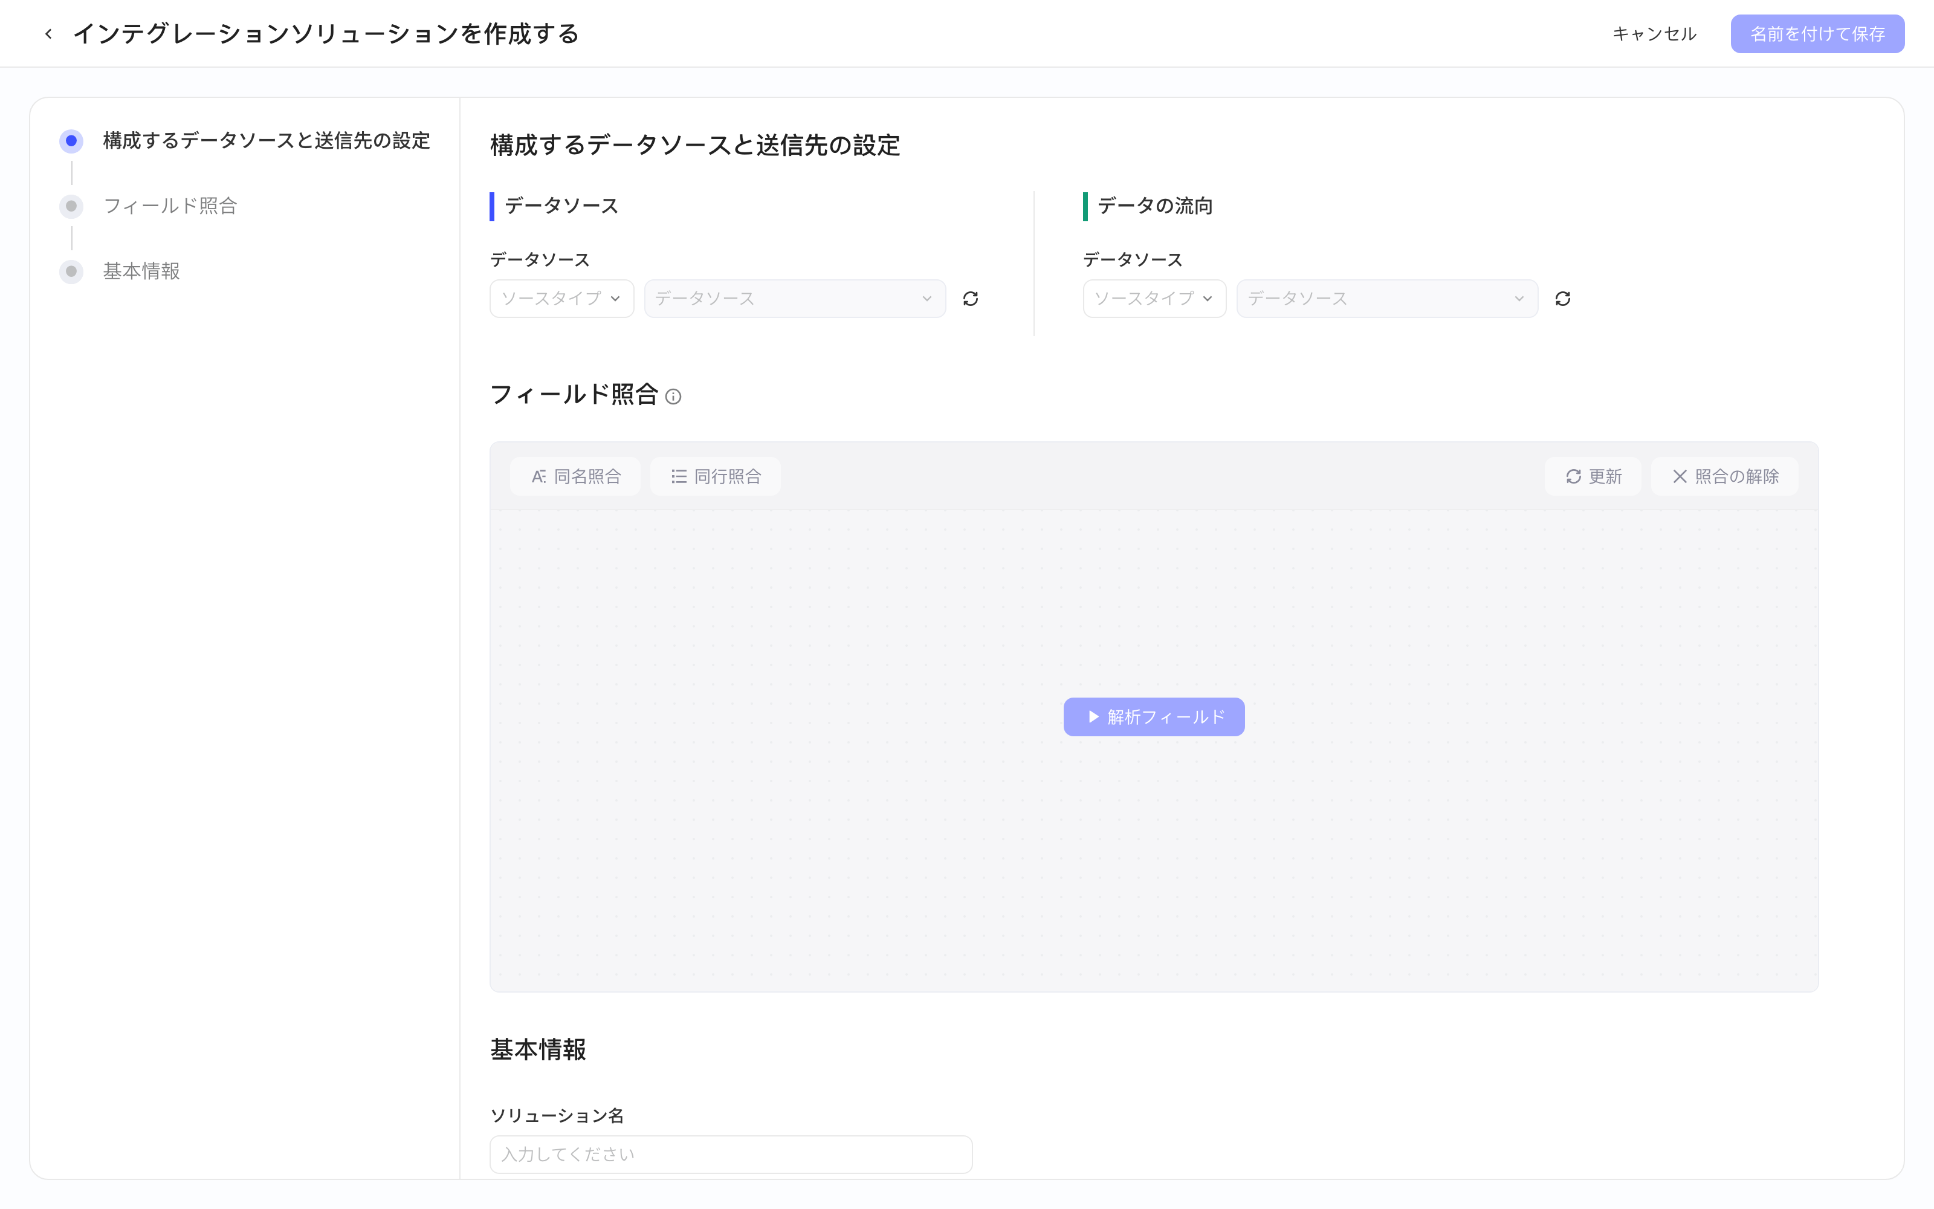Open データソース select under データの流向
Screen dimensions: 1934x1209
[x=1386, y=298]
